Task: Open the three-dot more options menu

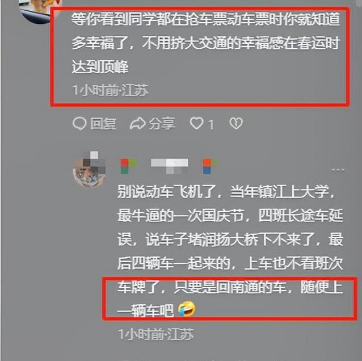Action: [338, 170]
